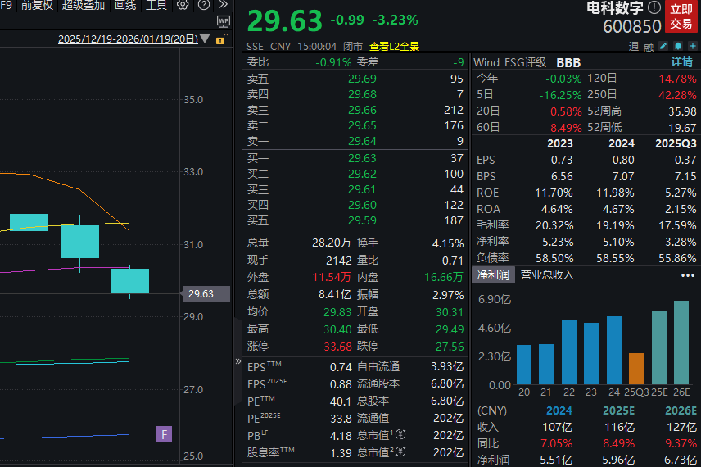Click the purple F marker on chart
The width and height of the screenshot is (701, 467).
pyautogui.click(x=164, y=434)
